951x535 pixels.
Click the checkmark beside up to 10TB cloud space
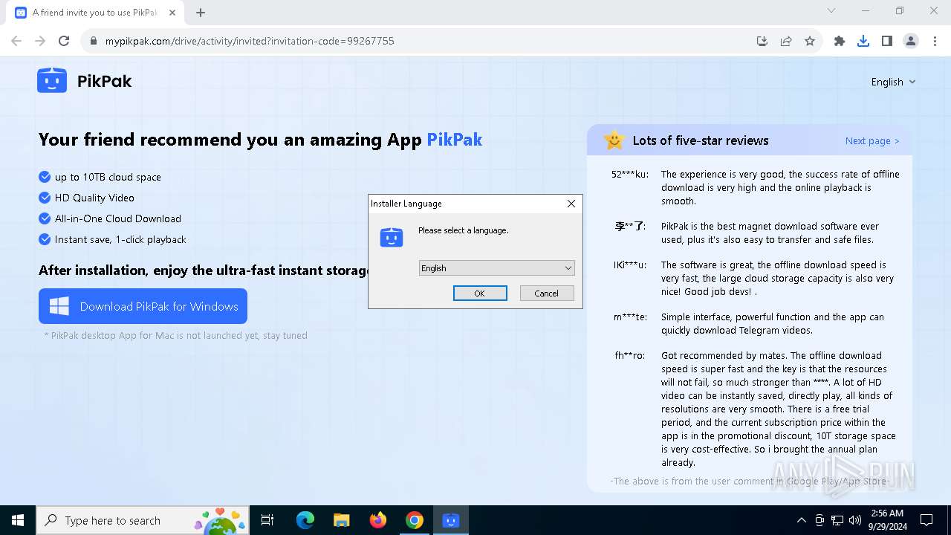(x=45, y=177)
